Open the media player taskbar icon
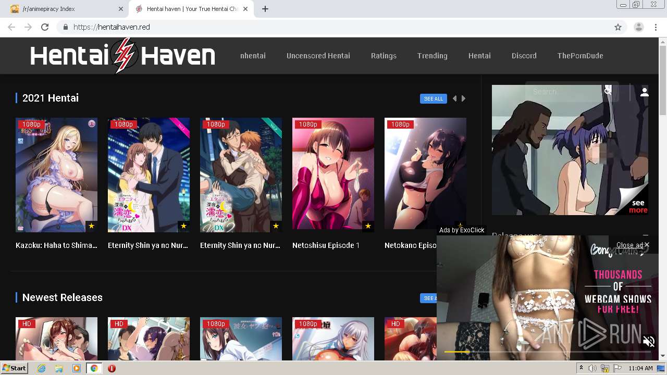The height and width of the screenshot is (375, 667). [x=77, y=368]
